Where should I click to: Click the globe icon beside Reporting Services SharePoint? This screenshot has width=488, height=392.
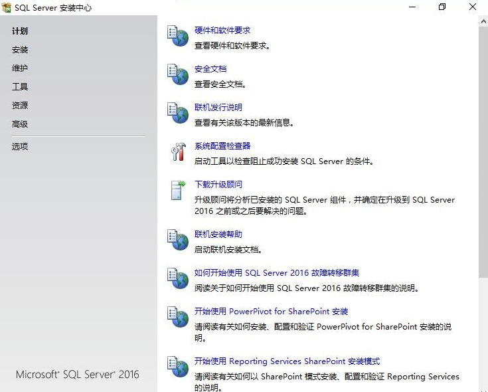[178, 367]
